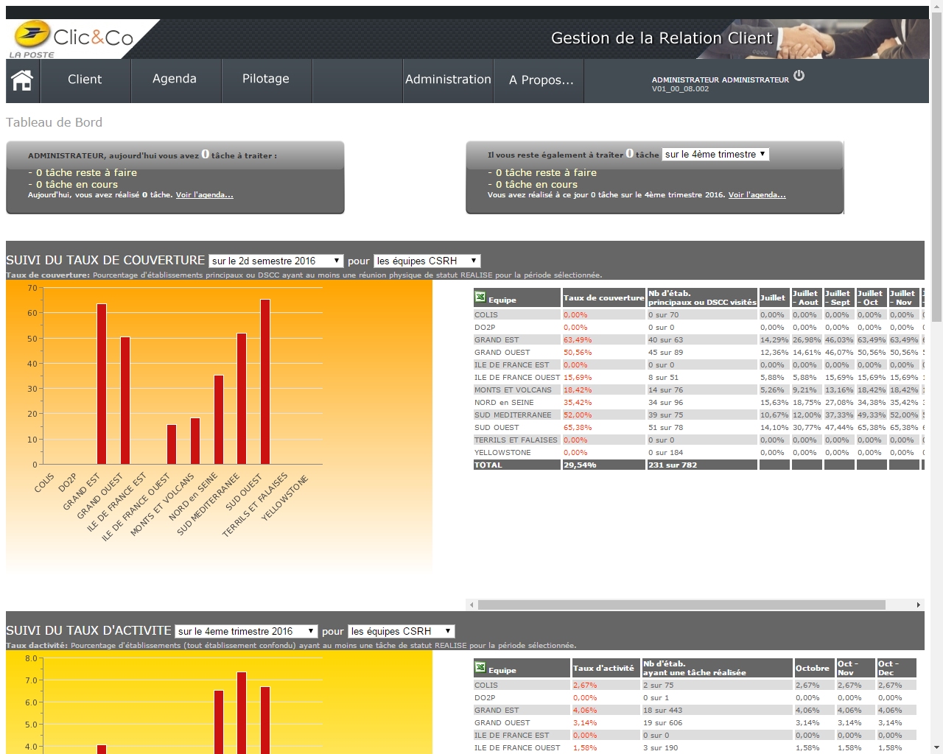Open the Agenda menu
The width and height of the screenshot is (943, 754).
coord(175,80)
